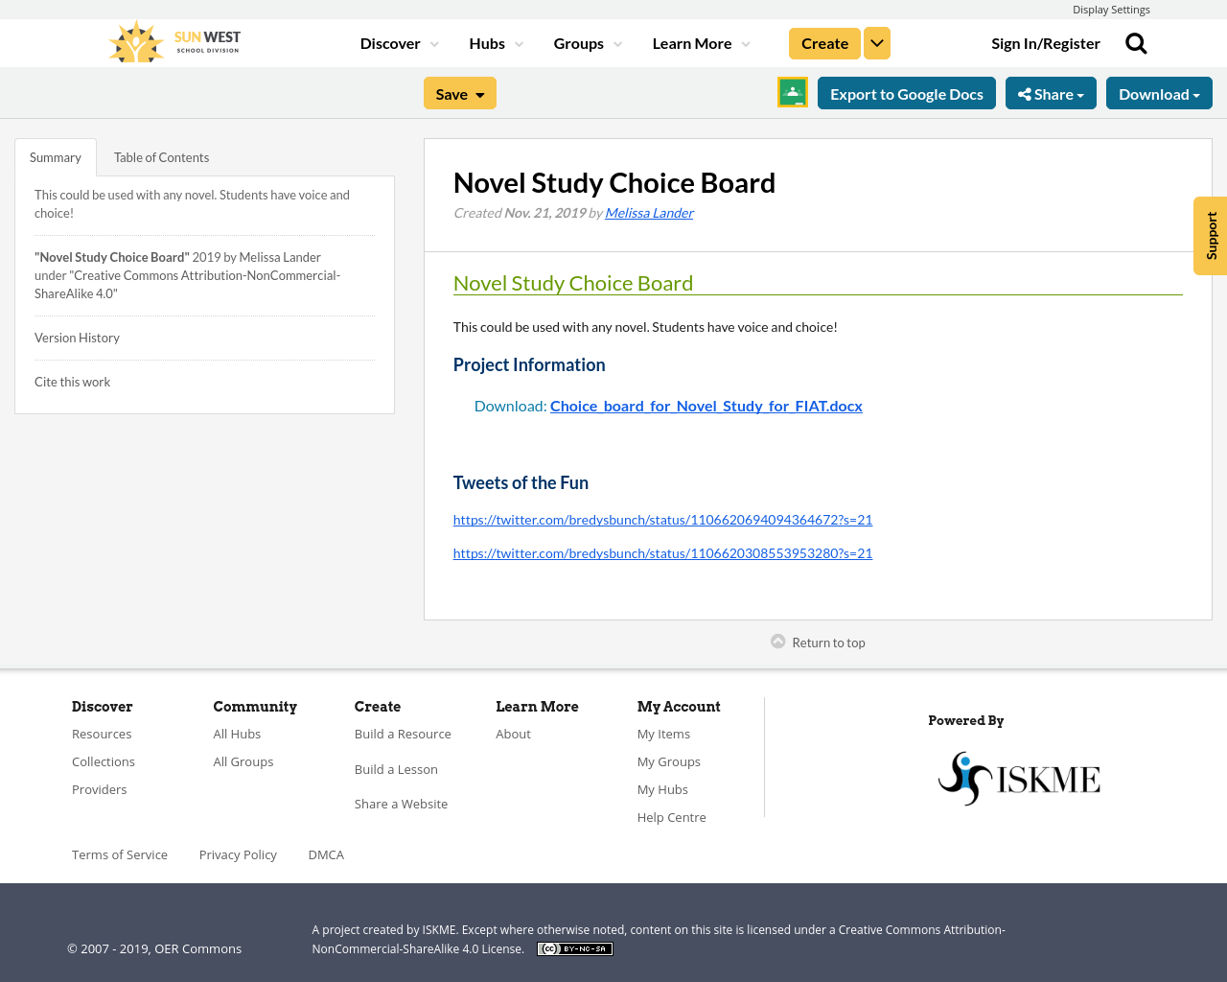Select the Summary tab
This screenshot has width=1227, height=982.
(56, 157)
